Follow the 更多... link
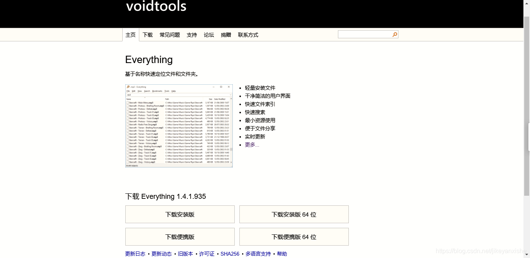 pyautogui.click(x=252, y=145)
